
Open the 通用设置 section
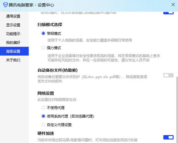[13, 16]
